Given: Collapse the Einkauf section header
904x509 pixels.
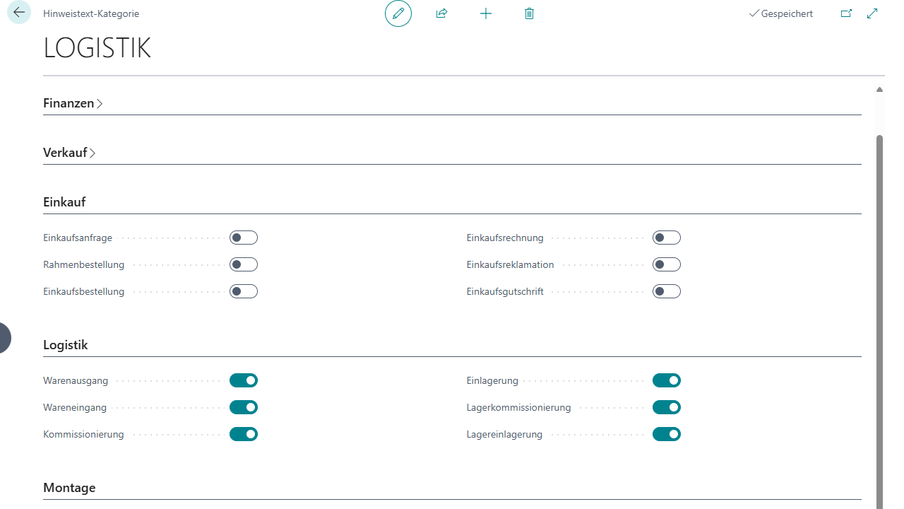Looking at the screenshot, I should [x=64, y=202].
